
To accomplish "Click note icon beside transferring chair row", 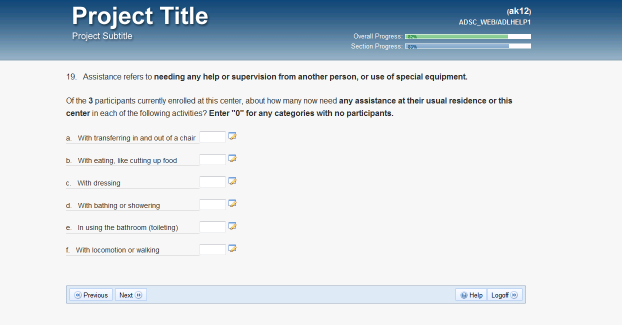I will (232, 136).
